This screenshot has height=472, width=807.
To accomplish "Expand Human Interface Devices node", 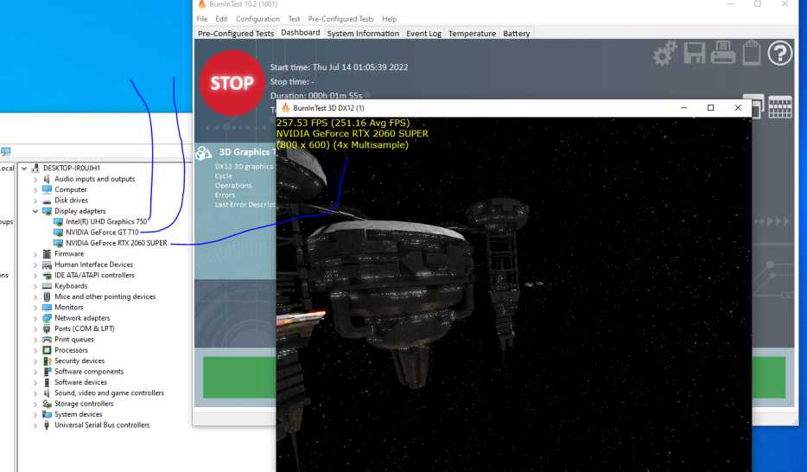I will (35, 265).
